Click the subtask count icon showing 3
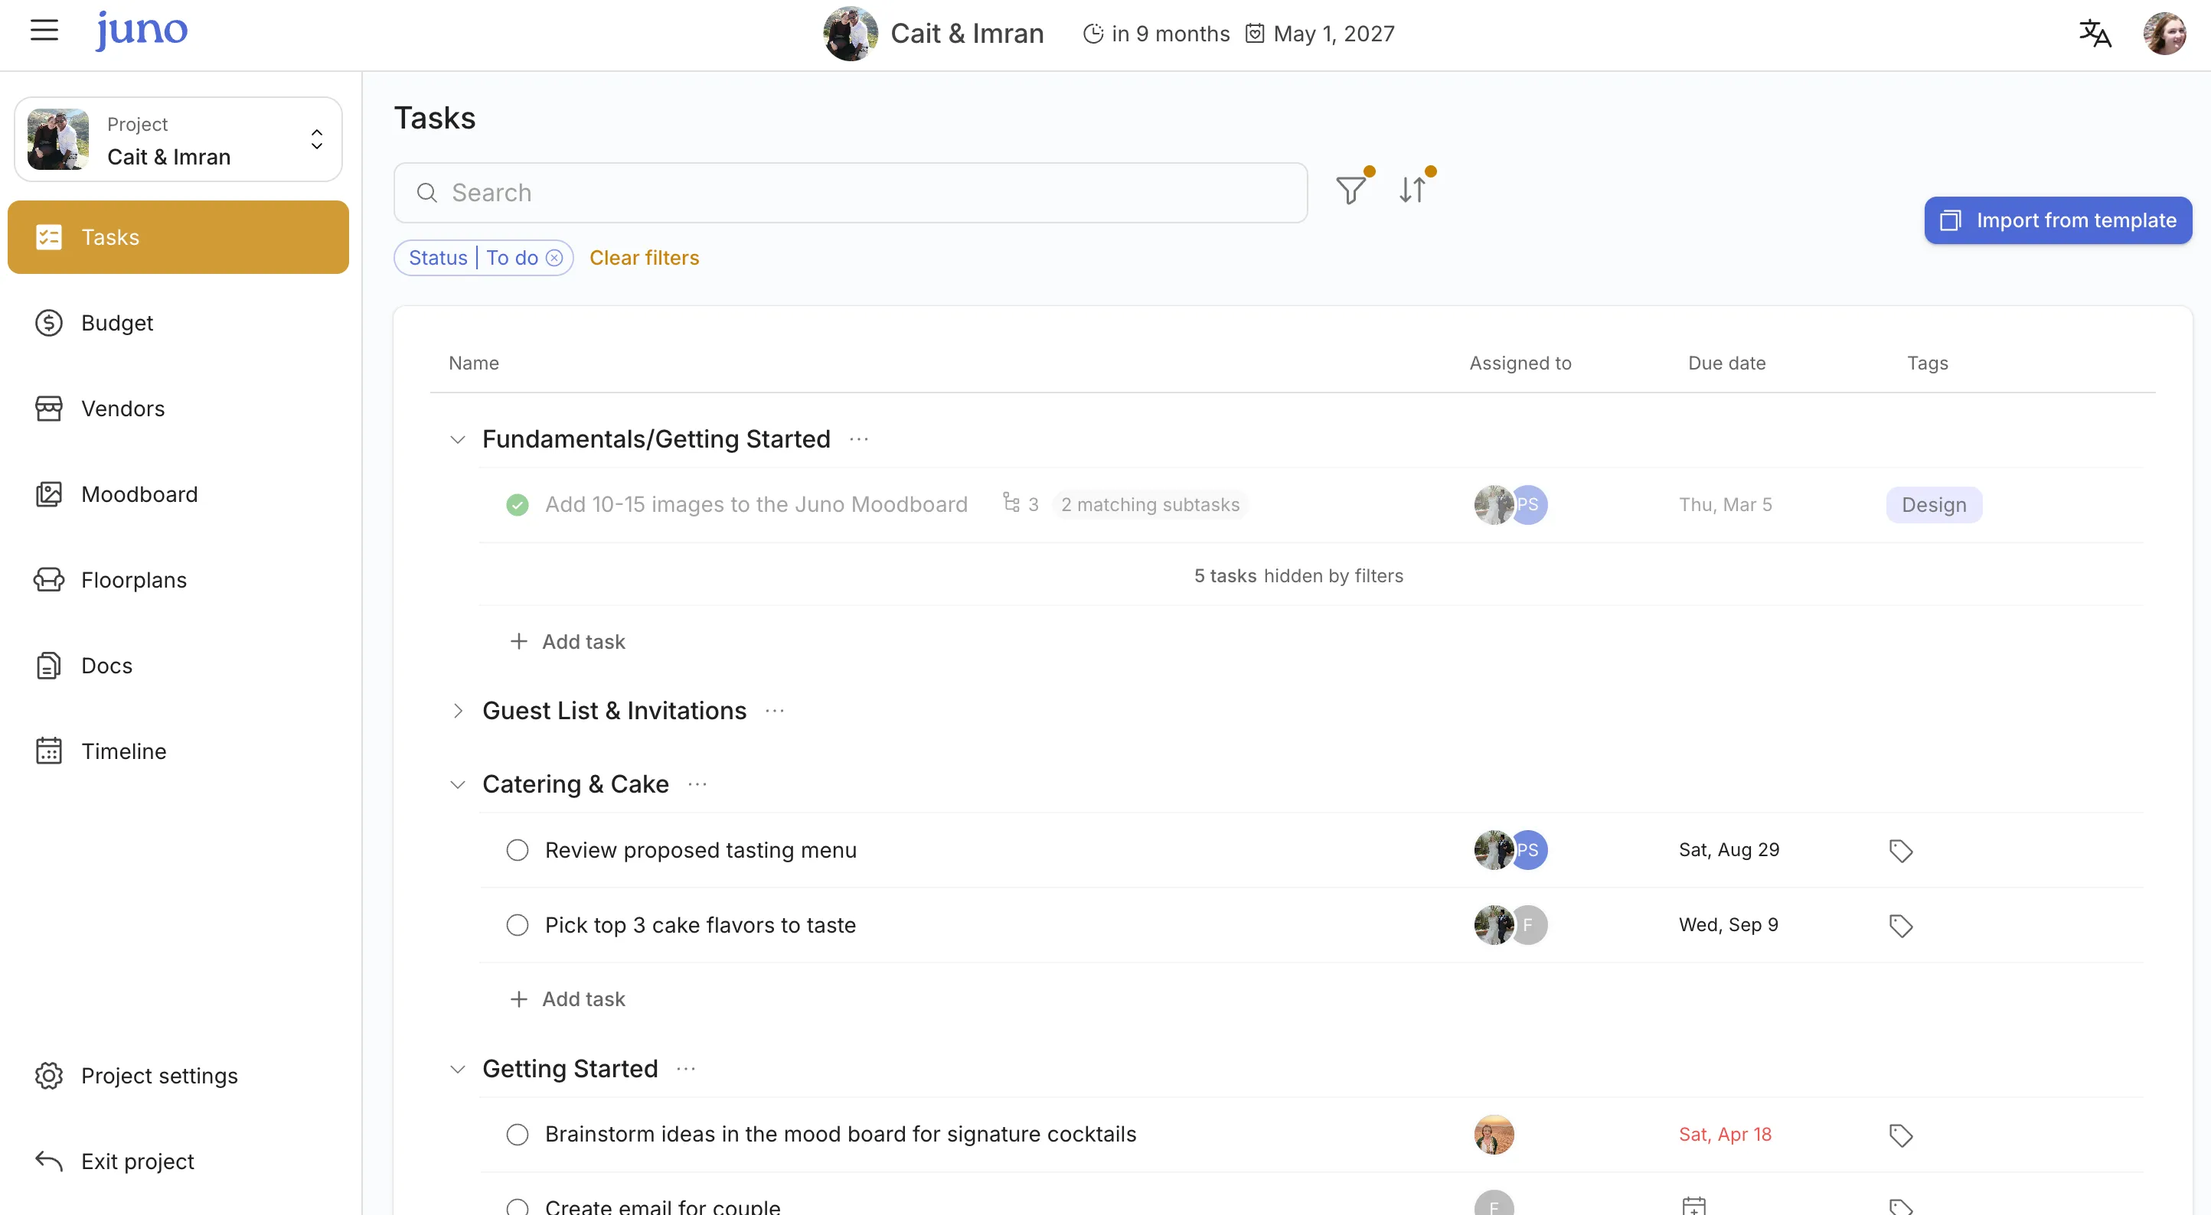 pos(1021,503)
